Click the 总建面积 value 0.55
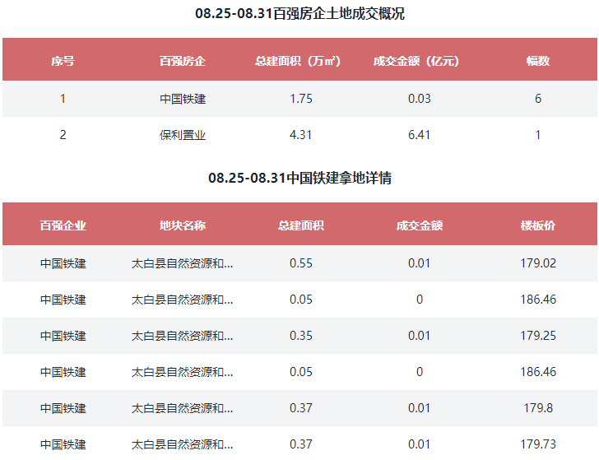The height and width of the screenshot is (460, 599). 301,263
